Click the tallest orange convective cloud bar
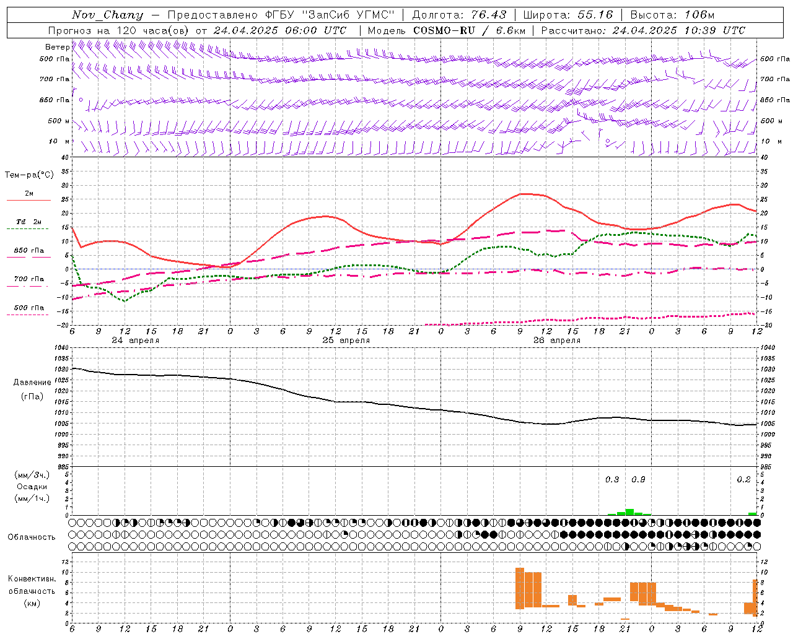Screen dimensions: 793x634 pos(520,588)
